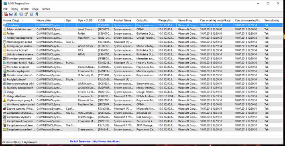Click the Użytkownicy i grupy warning icon
The width and height of the screenshot is (285, 146).
point(4,100)
